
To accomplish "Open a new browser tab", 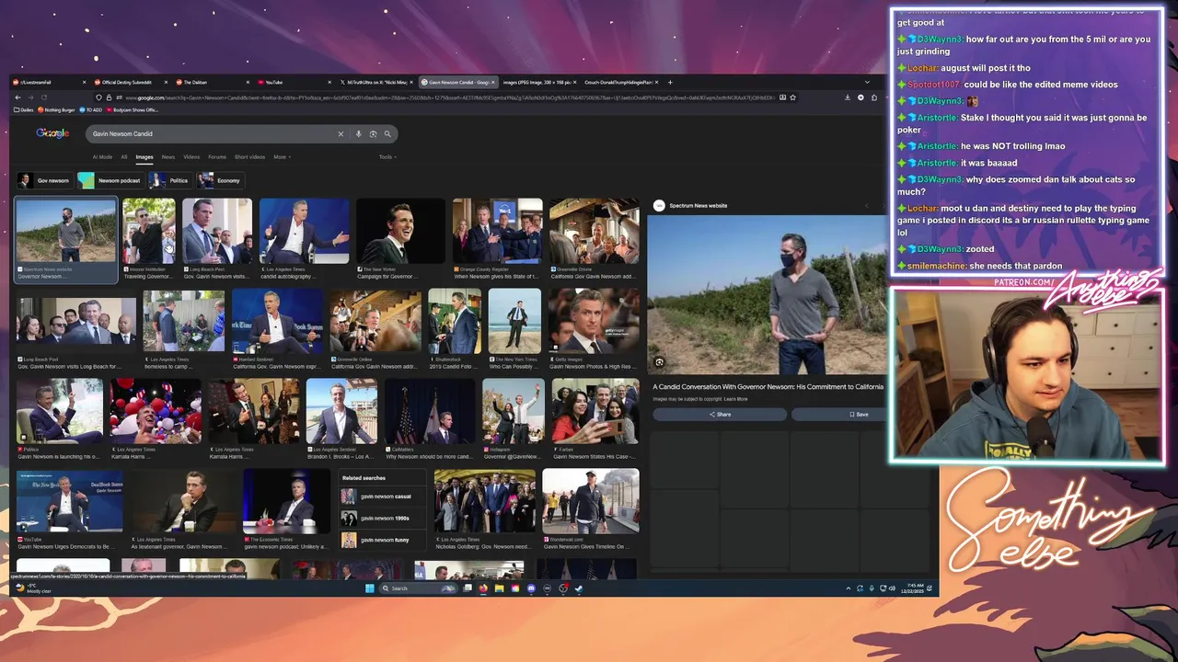I will (x=670, y=82).
